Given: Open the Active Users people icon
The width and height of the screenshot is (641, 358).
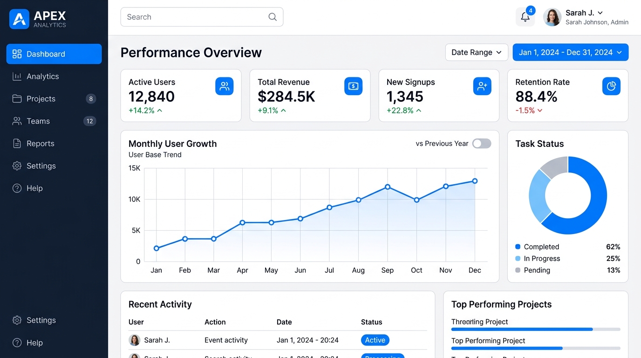Looking at the screenshot, I should tap(225, 86).
